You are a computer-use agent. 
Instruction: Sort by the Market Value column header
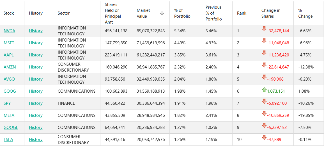[143, 13]
